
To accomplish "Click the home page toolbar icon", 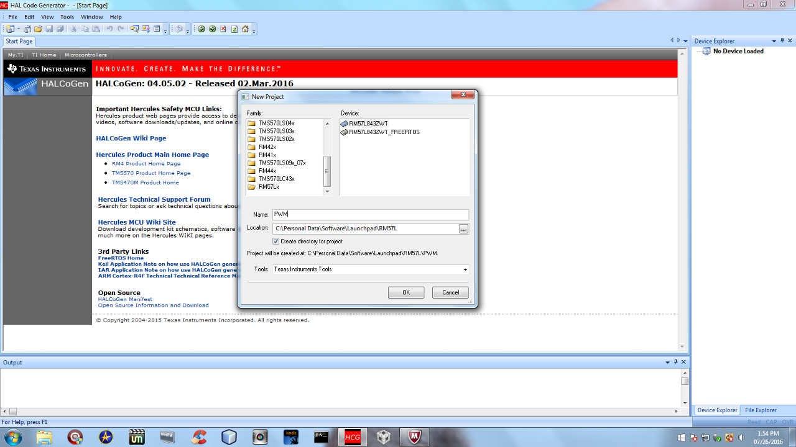I will pyautogui.click(x=245, y=29).
